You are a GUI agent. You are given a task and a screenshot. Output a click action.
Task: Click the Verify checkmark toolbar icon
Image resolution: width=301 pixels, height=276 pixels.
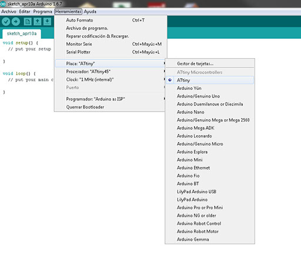point(6,21)
